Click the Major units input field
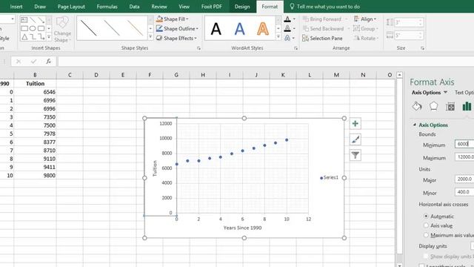Viewport: 474px width, 267px height. click(464, 179)
